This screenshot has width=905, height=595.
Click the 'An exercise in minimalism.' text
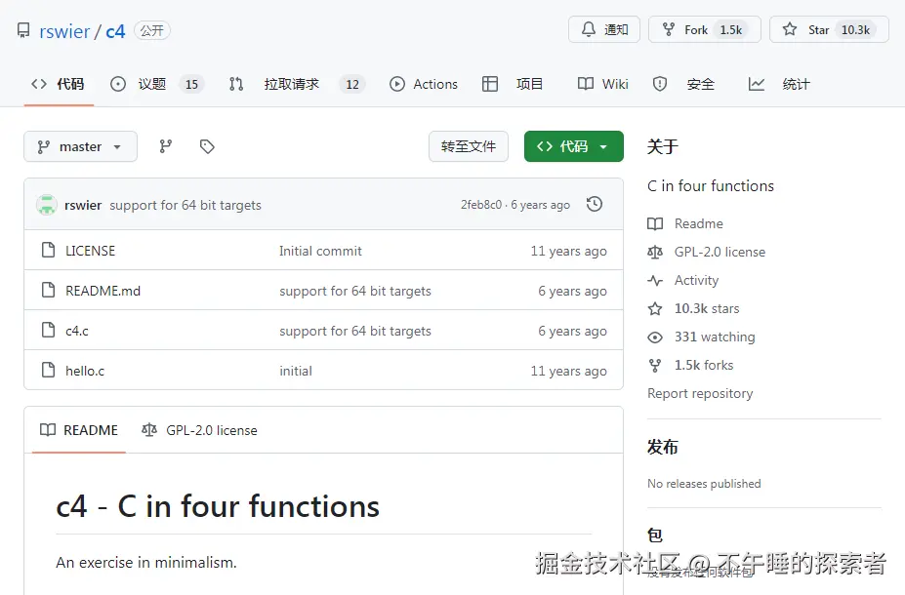[x=146, y=562]
